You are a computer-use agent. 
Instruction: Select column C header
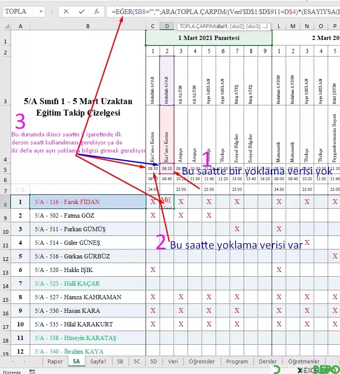click(x=153, y=26)
